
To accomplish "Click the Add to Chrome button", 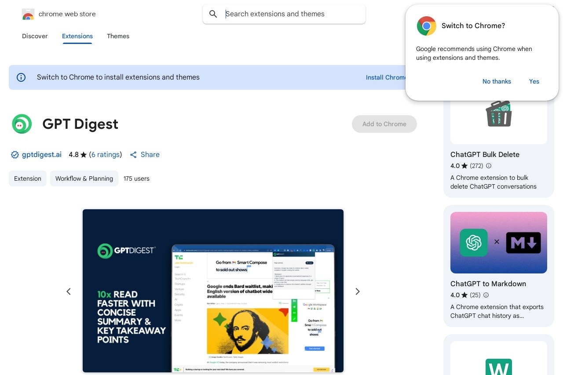I will tap(384, 124).
